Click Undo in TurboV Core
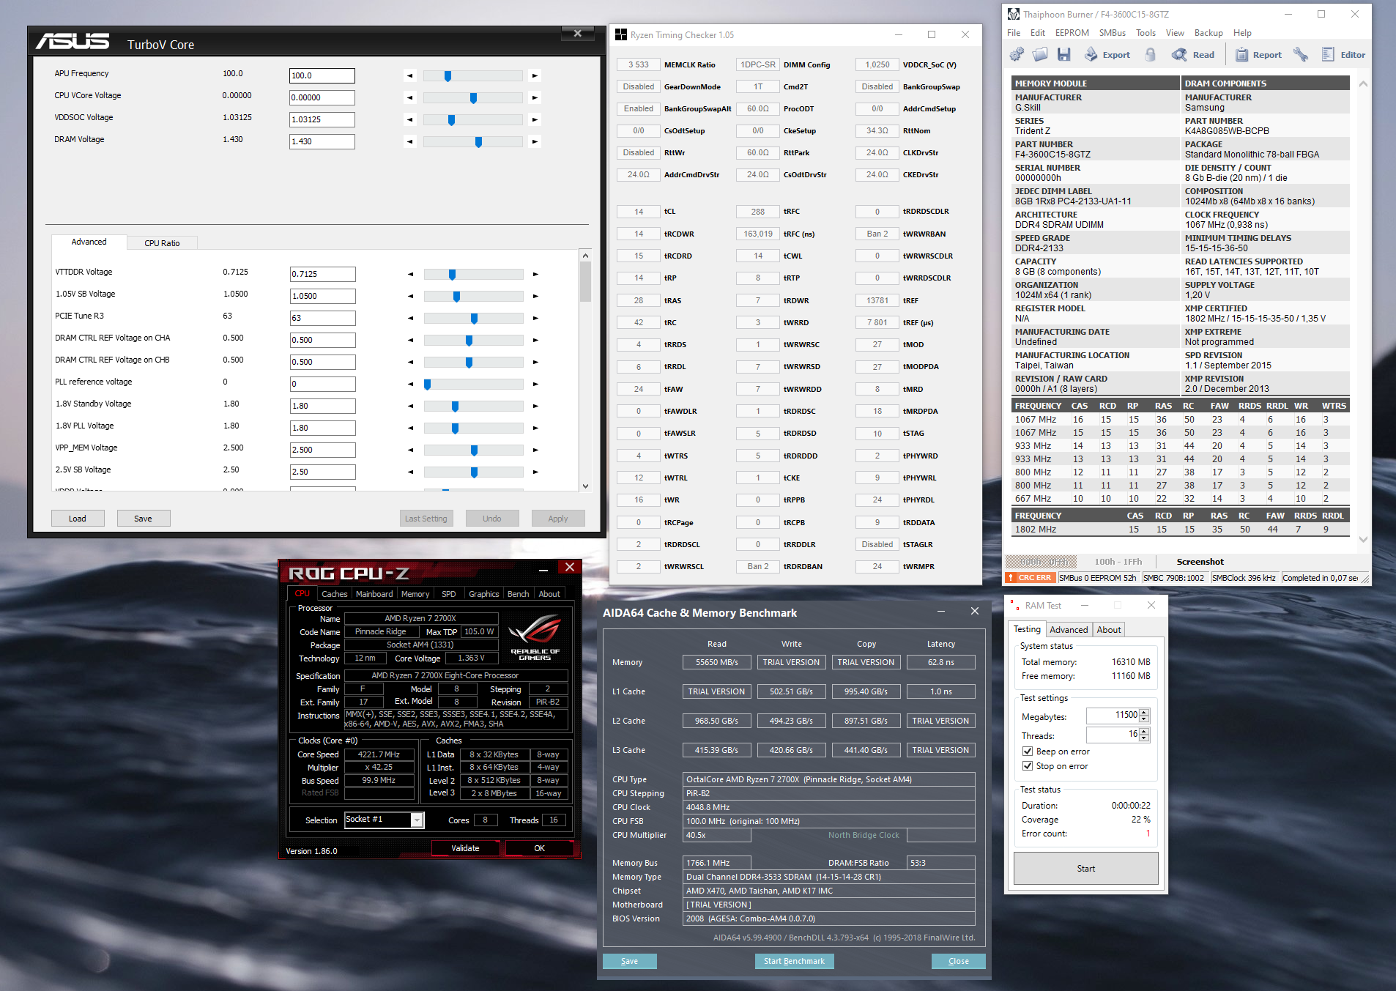Screen dimensions: 1396x991 coord(492,519)
